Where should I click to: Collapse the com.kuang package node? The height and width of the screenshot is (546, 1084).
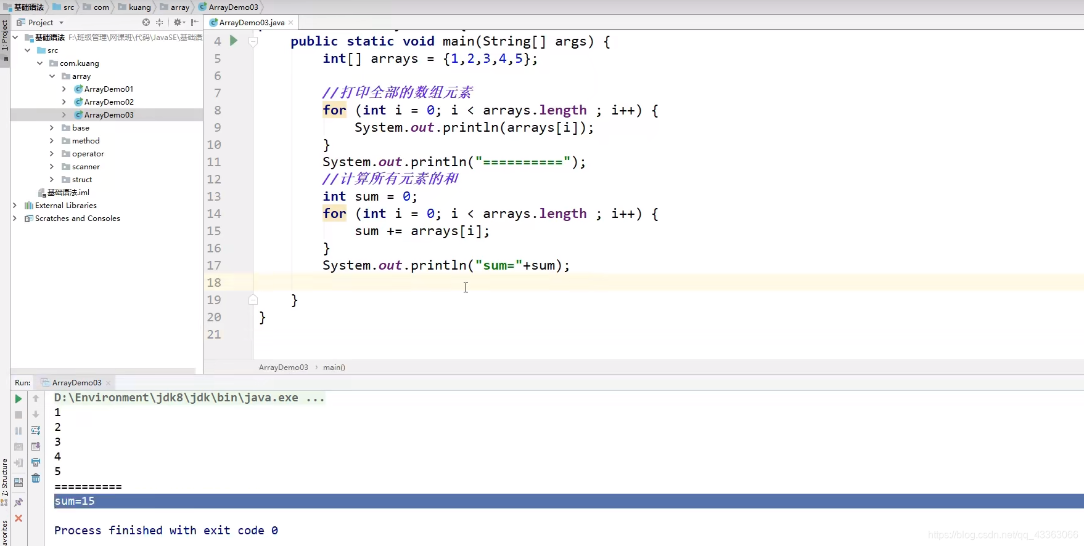pos(39,63)
